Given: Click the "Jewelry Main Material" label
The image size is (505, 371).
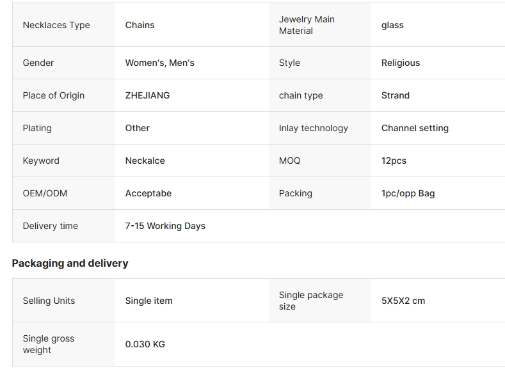Looking at the screenshot, I should tap(307, 25).
